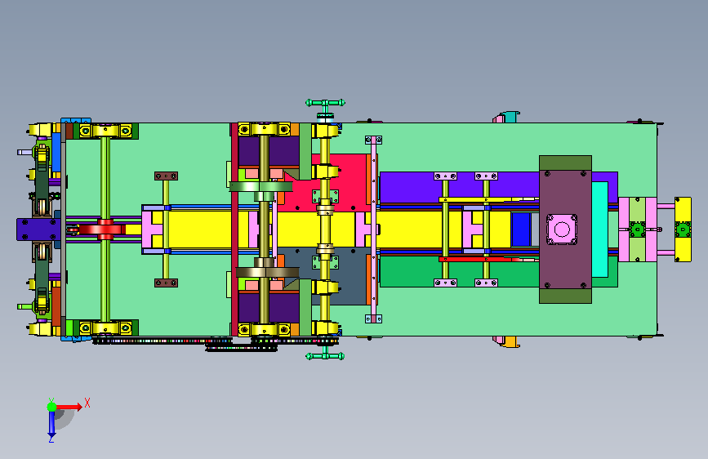Pick the small blue block on yellow beam
The image size is (708, 459).
pos(521,229)
